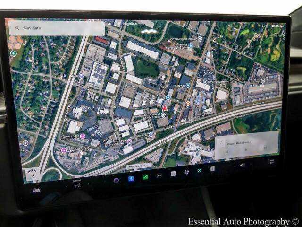Tap Choose Media Source text
Screen dimensions: 302x227
pos(240,141)
